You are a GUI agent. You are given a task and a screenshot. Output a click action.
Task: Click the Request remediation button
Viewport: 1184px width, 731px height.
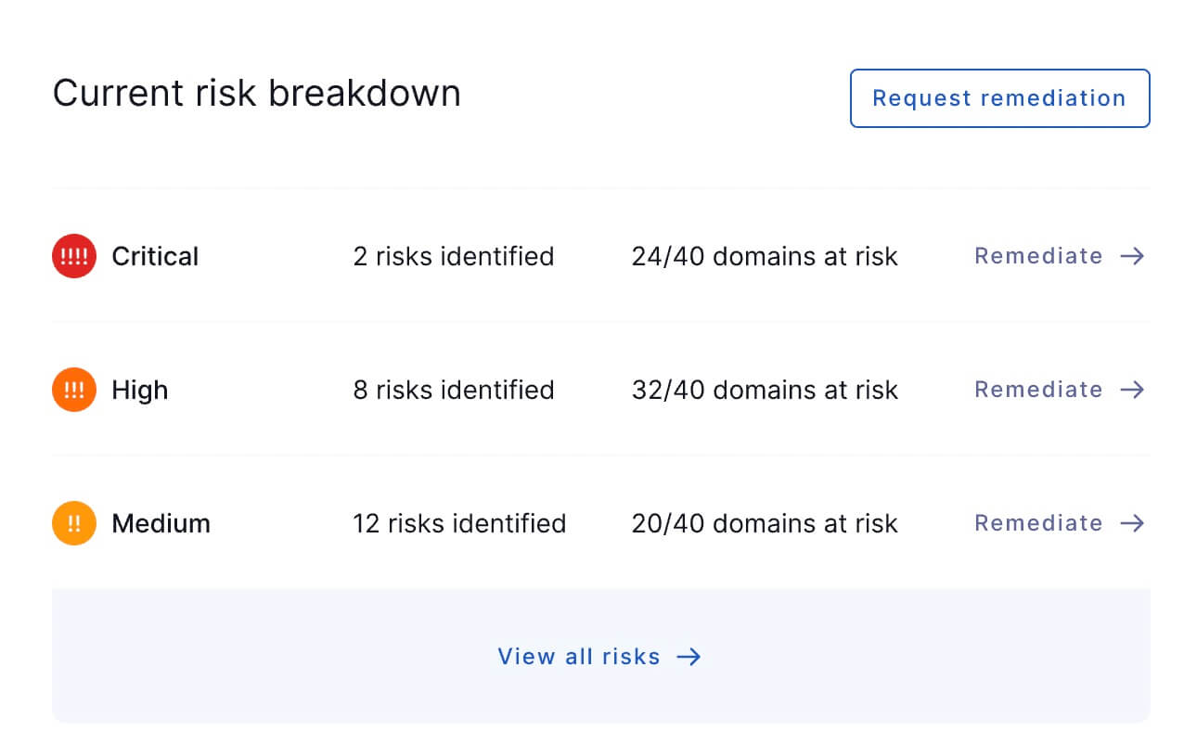999,98
